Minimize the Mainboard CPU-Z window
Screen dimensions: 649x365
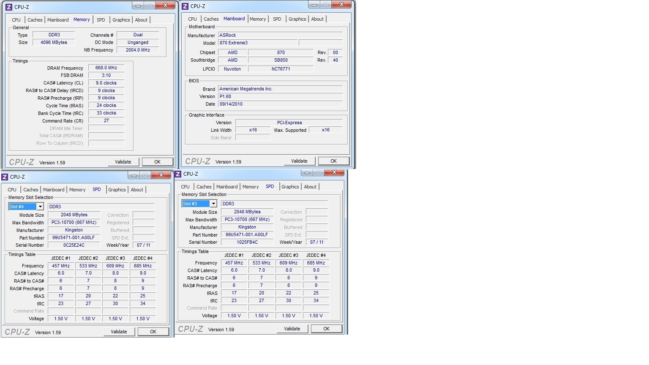[314, 5]
